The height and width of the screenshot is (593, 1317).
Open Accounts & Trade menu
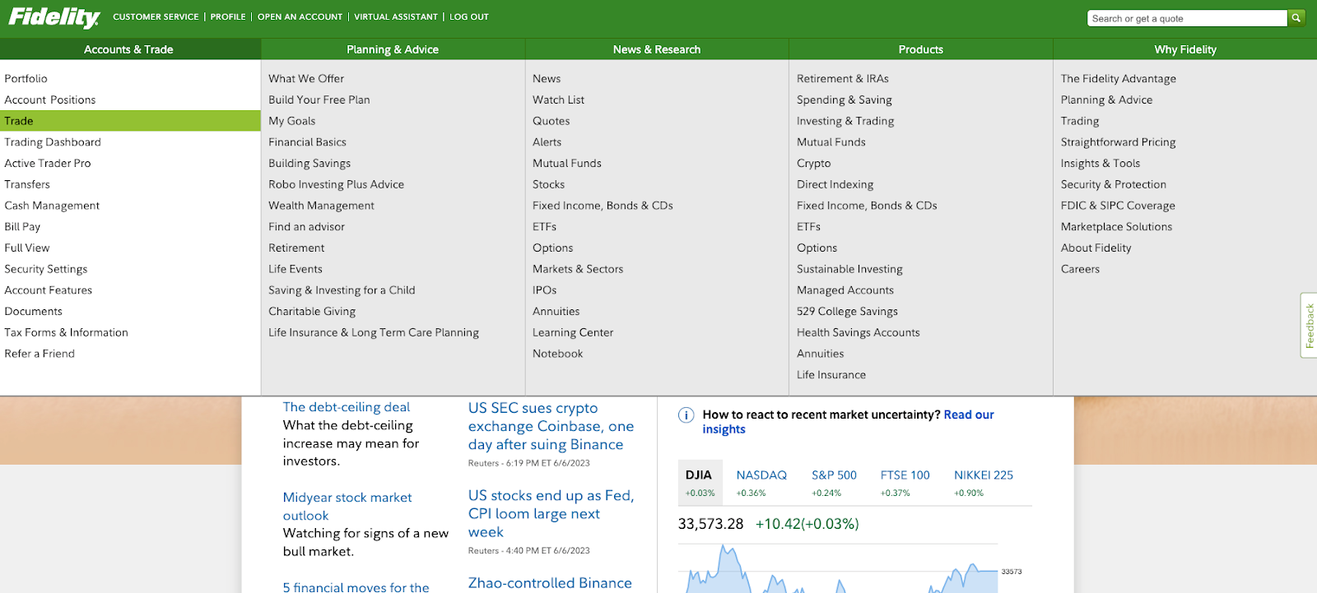point(129,49)
